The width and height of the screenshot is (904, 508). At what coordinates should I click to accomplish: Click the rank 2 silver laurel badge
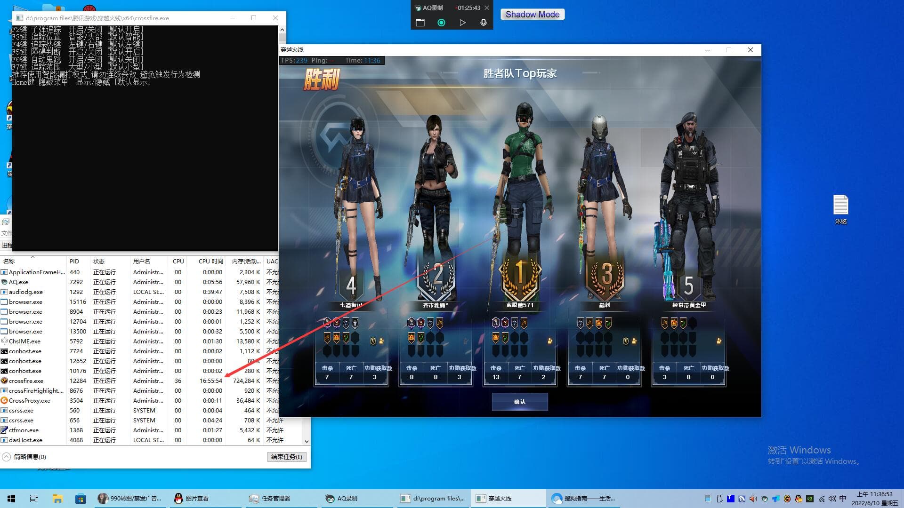(x=436, y=278)
